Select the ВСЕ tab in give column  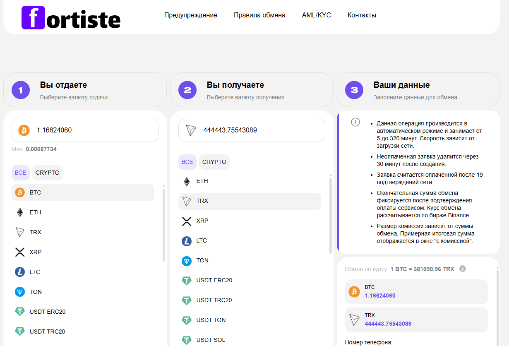21,173
